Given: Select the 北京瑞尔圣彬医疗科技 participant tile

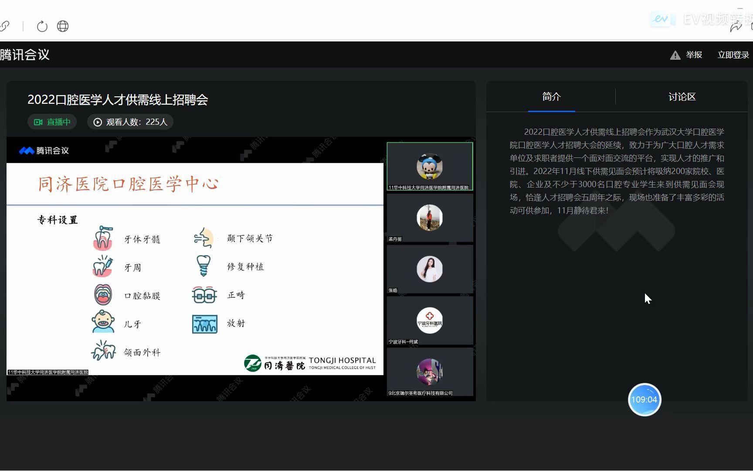Looking at the screenshot, I should [430, 372].
